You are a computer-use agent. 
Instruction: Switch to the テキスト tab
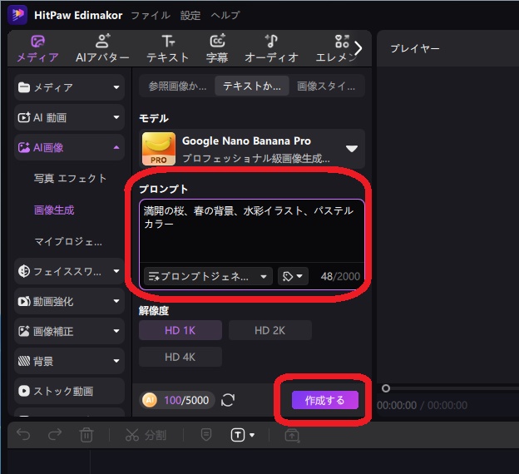pyautogui.click(x=167, y=49)
